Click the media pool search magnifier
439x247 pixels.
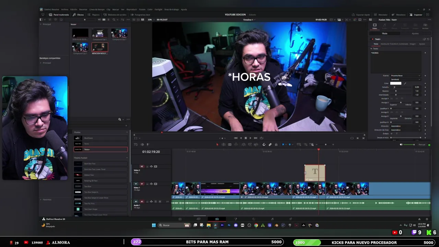114,20
